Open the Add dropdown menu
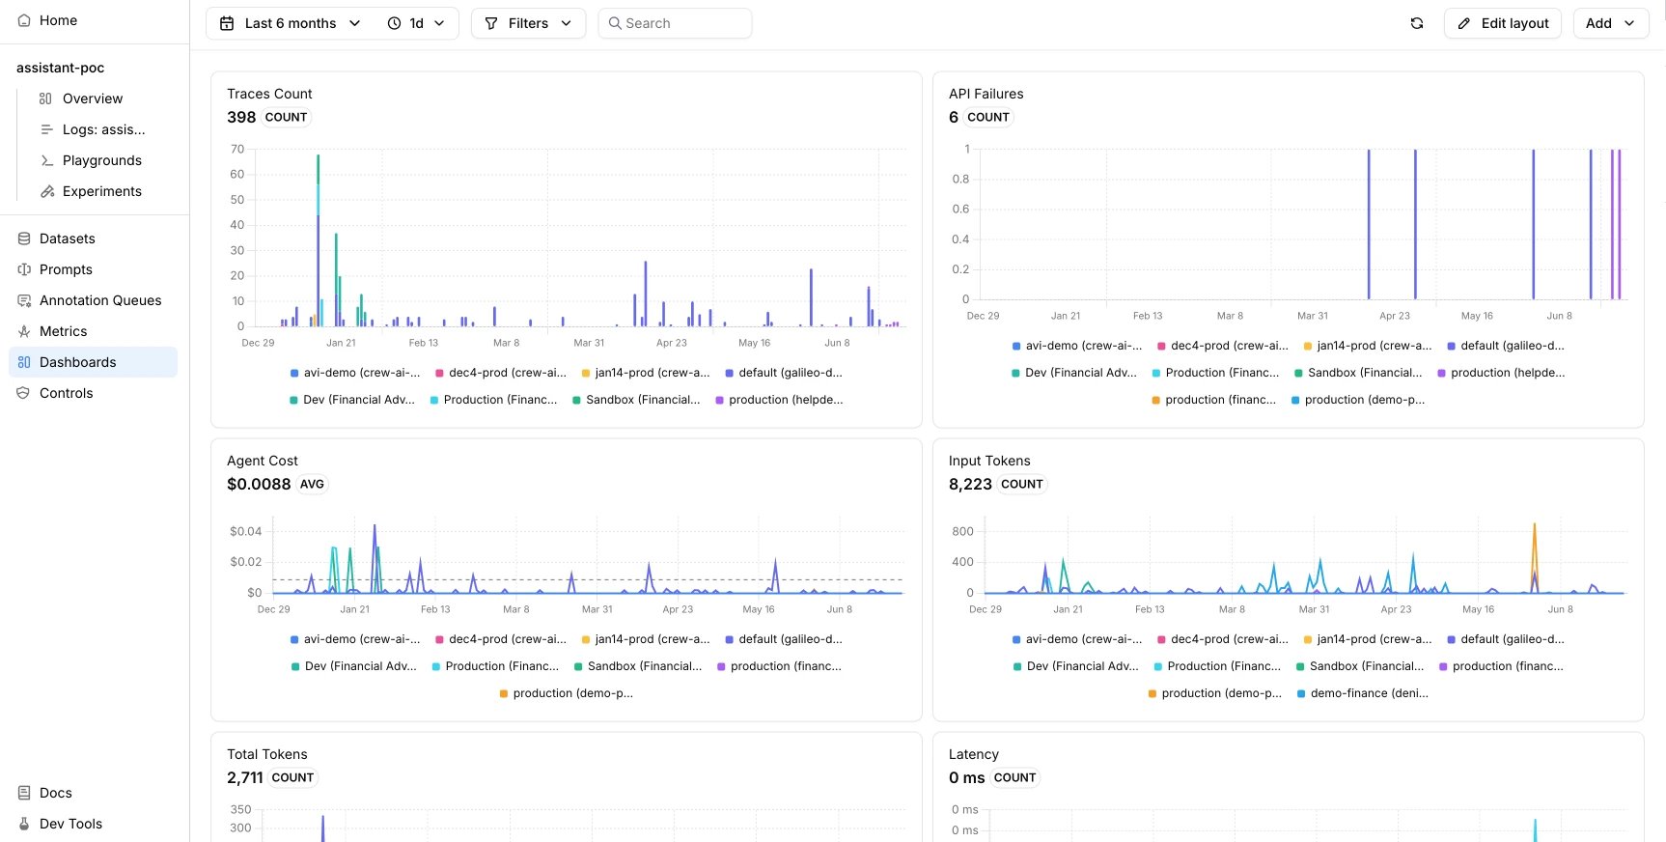1666x842 pixels. pyautogui.click(x=1611, y=23)
